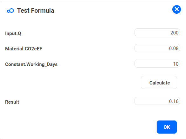Run the formula with Calculate button
The image size is (186, 139).
[x=159, y=83]
